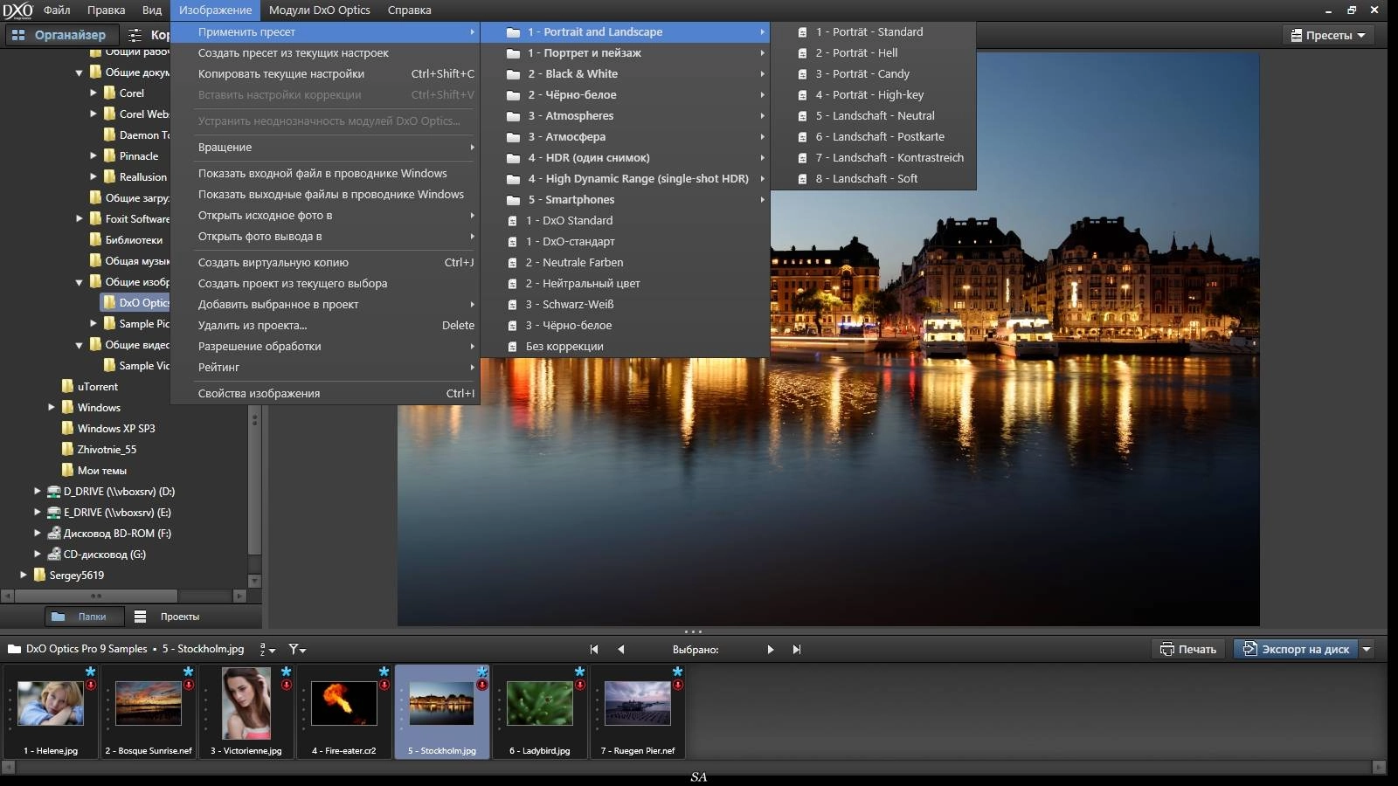Choose Создать виртуальную копию menu entry
The width and height of the screenshot is (1398, 786).
[325, 262]
